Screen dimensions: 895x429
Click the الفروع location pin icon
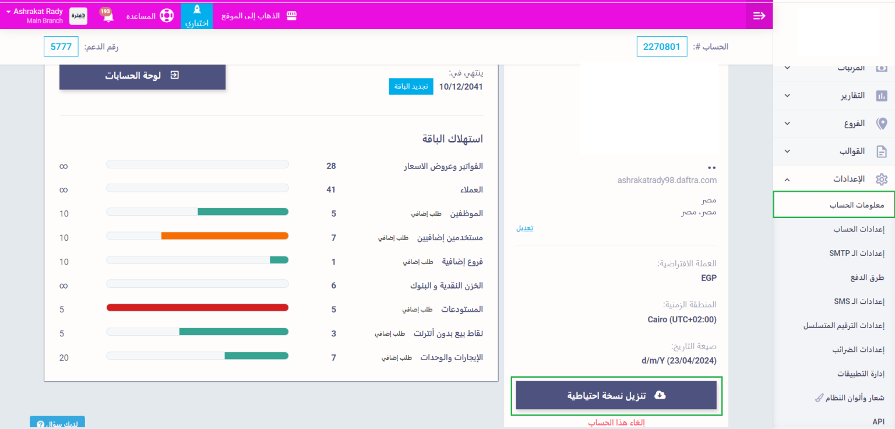[882, 124]
